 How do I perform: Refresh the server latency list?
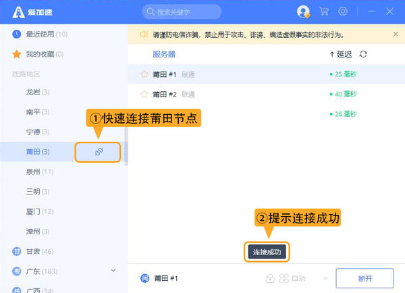[364, 54]
